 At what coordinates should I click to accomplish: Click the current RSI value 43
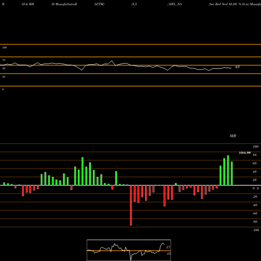coord(237,67)
